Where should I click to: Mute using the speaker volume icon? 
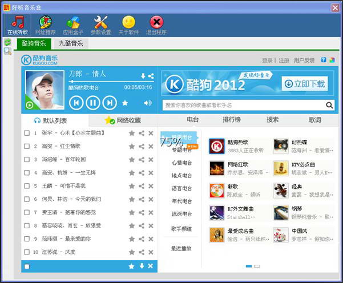(148, 103)
